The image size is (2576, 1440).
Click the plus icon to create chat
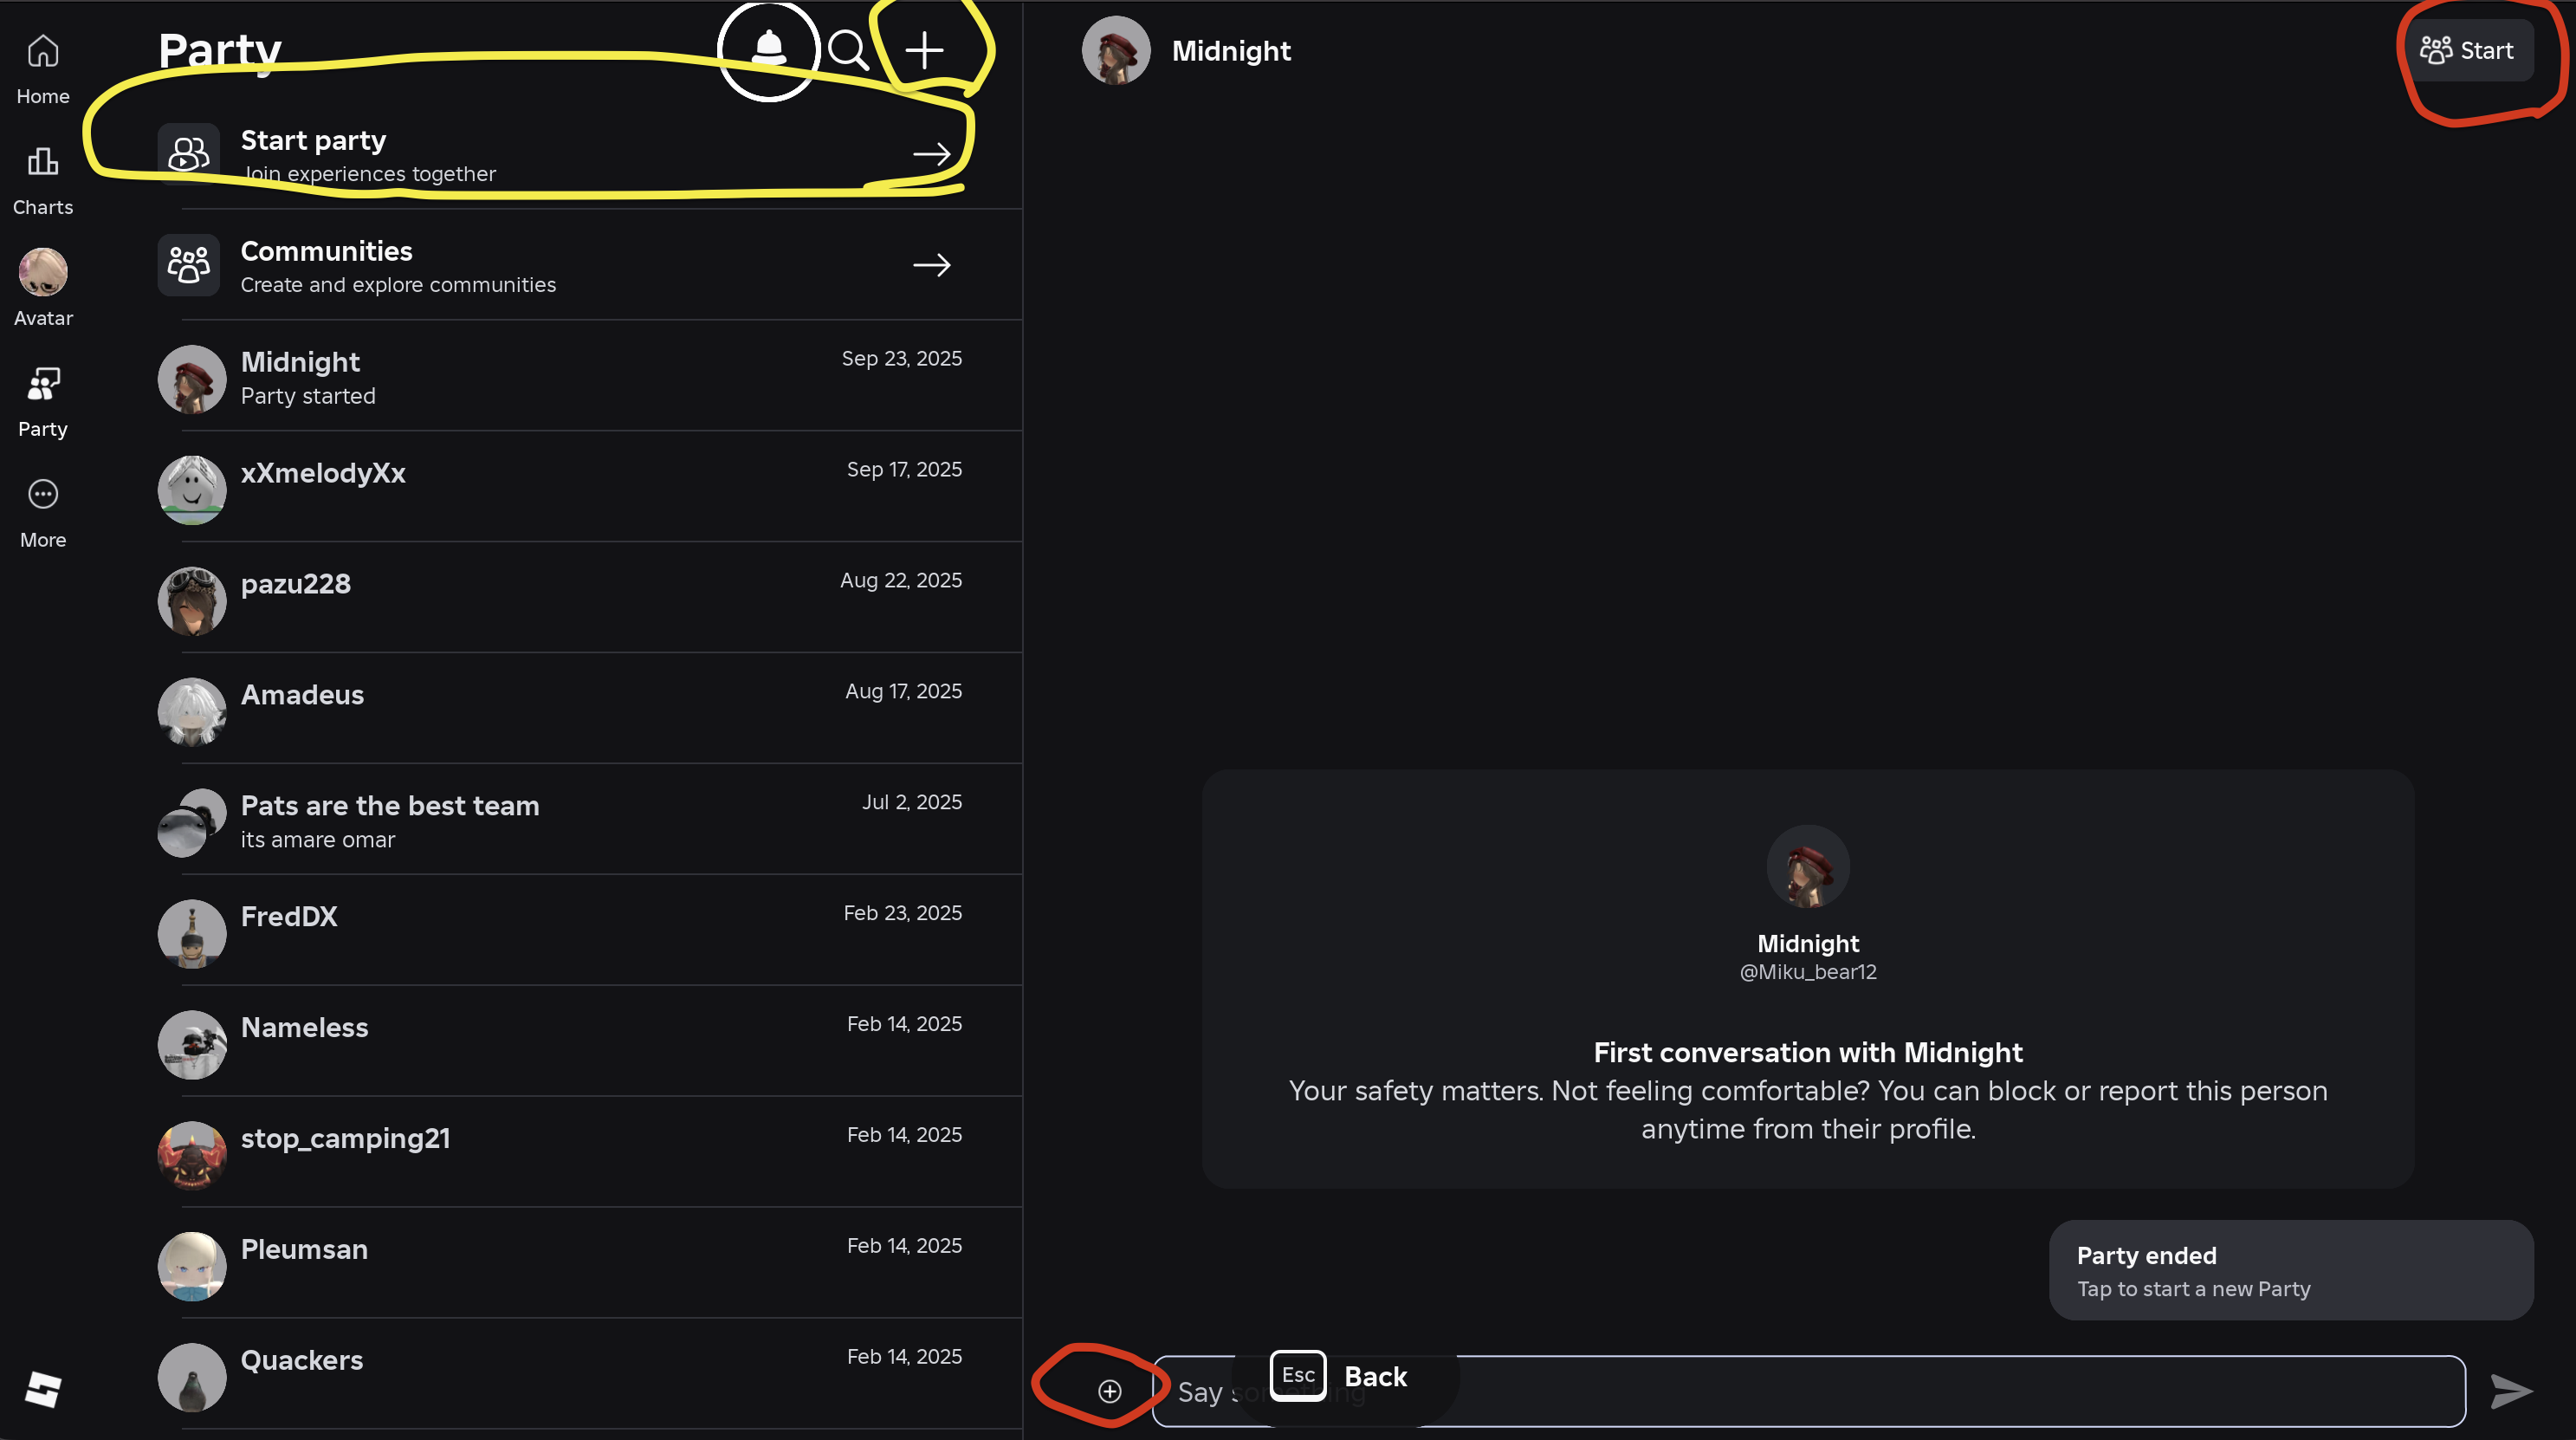tap(924, 50)
